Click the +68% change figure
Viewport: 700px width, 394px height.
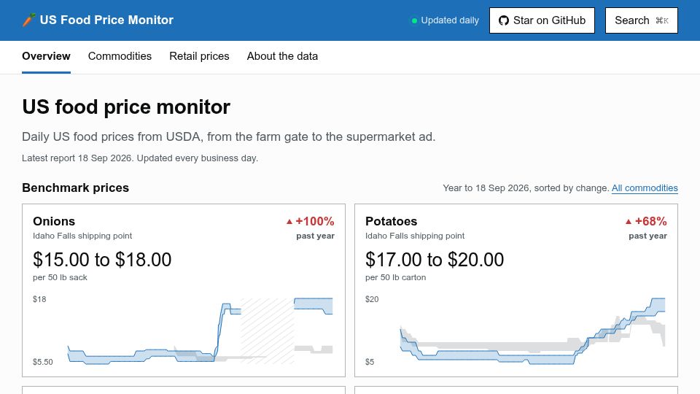(651, 221)
